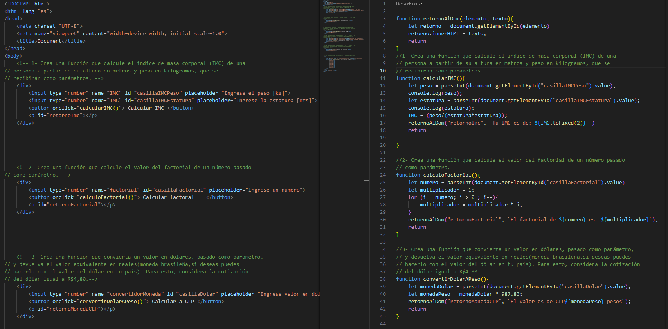Click the function retornoAlDom(elemento, texto) declaration

point(454,19)
